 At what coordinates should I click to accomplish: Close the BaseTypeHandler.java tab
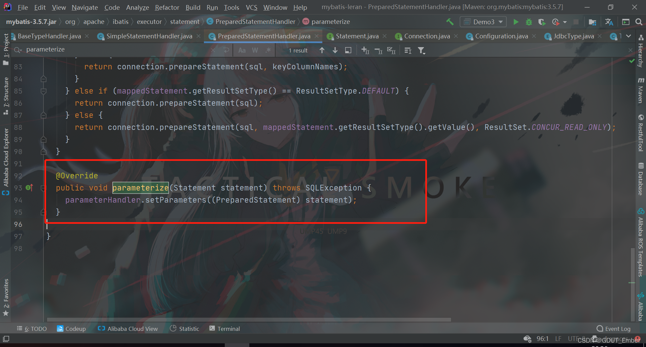click(87, 36)
